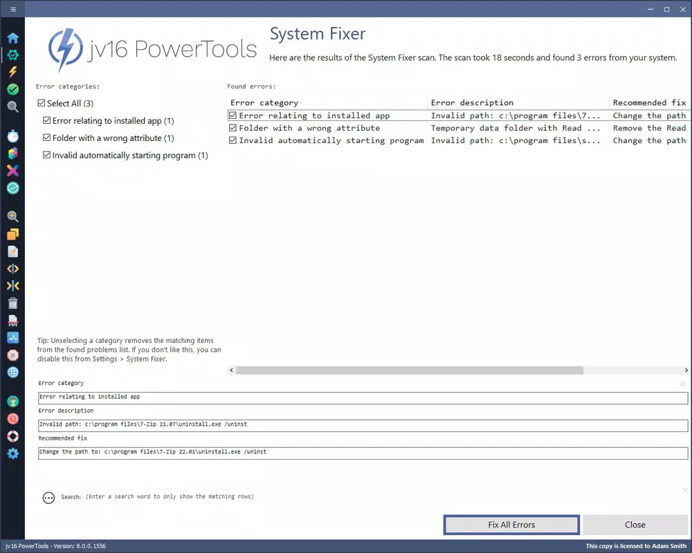The image size is (692, 553).
Task: Click the blue globe icon in the sidebar
Action: point(12,372)
